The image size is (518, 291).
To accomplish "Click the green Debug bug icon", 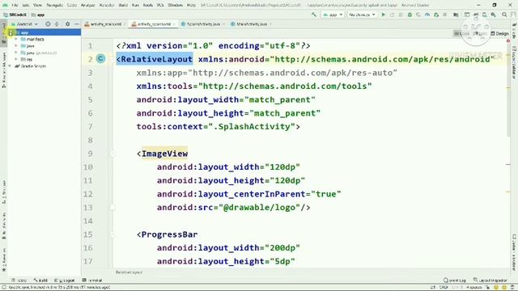I will pyautogui.click(x=410, y=15).
